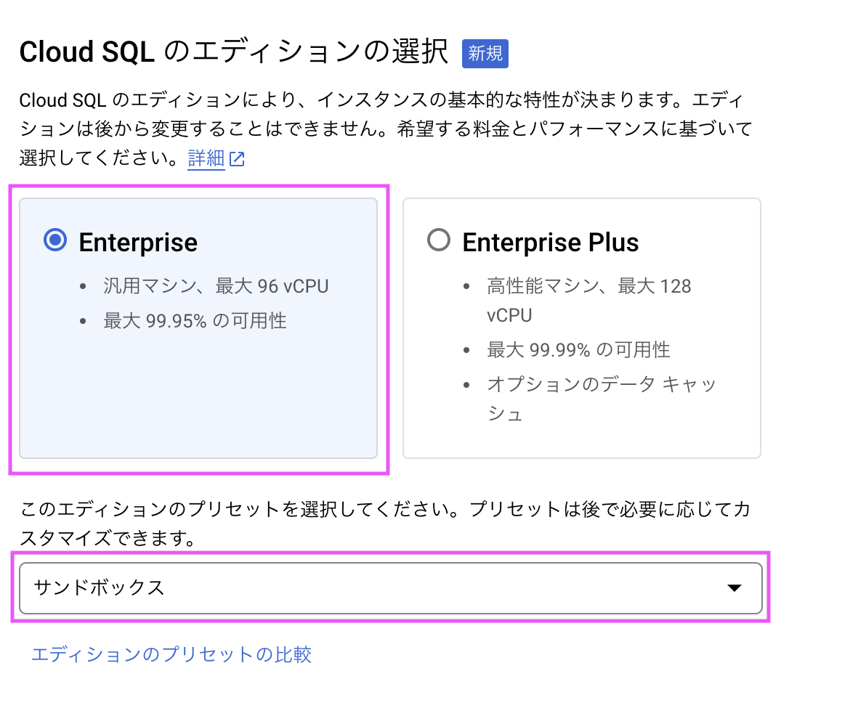
Task: Click the bullet before オプションのデータ キャッシュ
Action: (x=468, y=384)
